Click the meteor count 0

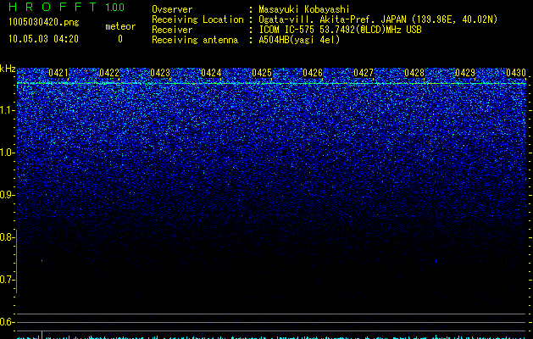coord(120,39)
